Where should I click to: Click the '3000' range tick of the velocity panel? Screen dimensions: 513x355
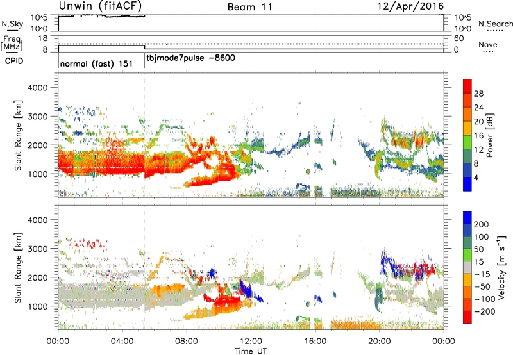coord(37,249)
